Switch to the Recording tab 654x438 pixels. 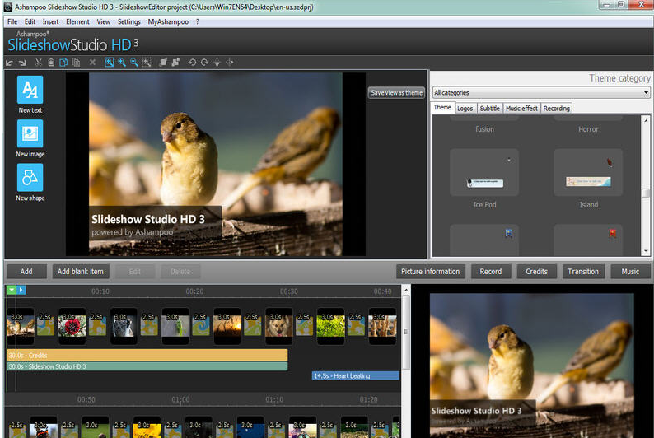tap(557, 109)
